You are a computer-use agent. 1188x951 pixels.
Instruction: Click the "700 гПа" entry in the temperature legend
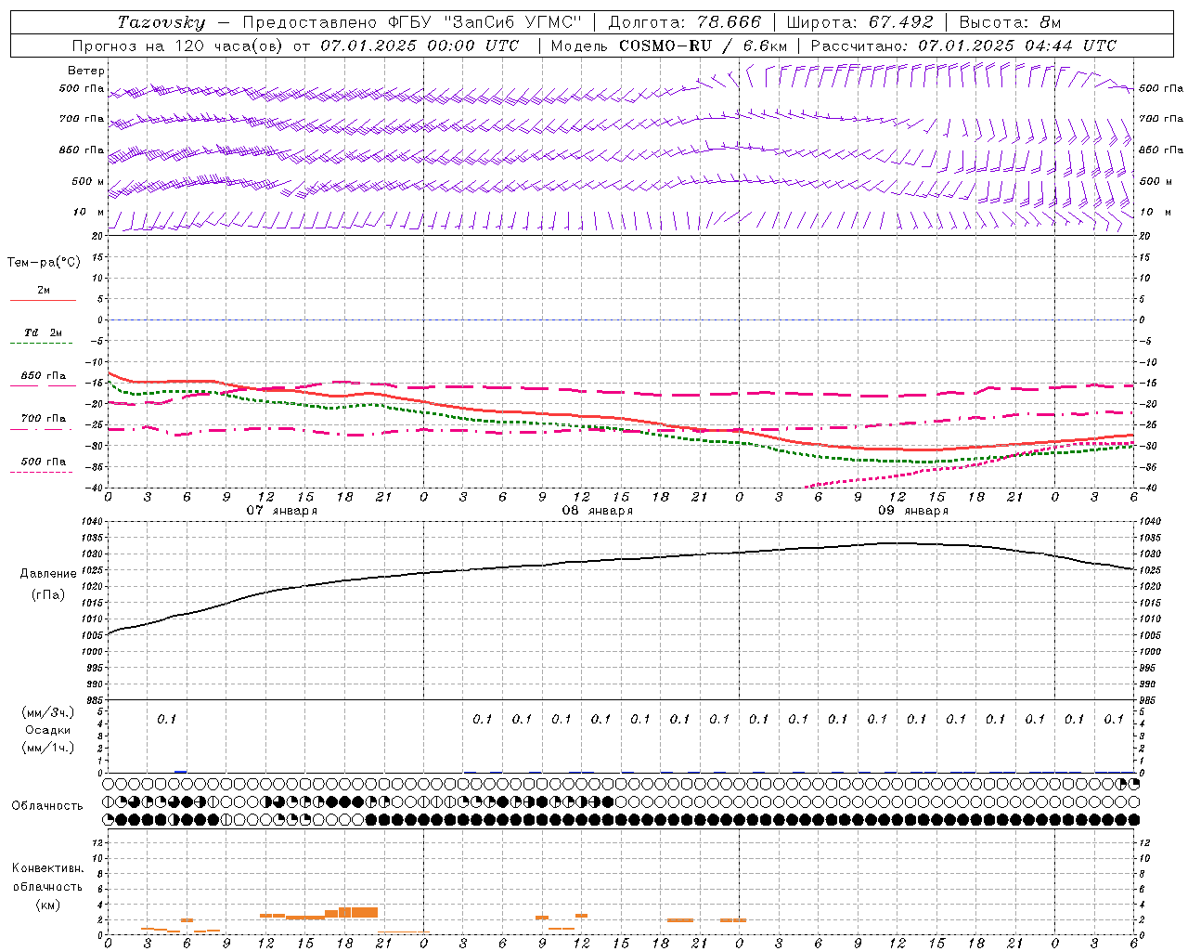coord(44,419)
